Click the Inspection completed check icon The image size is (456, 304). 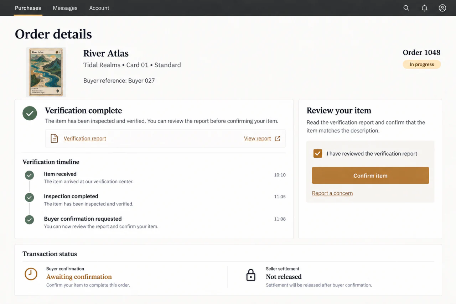pos(29,197)
